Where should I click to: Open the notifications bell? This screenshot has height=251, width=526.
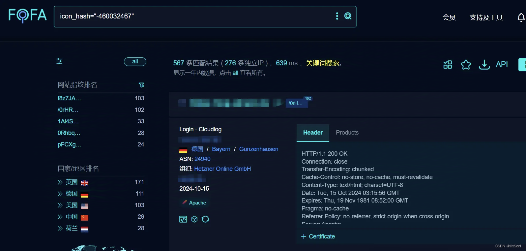click(x=521, y=17)
